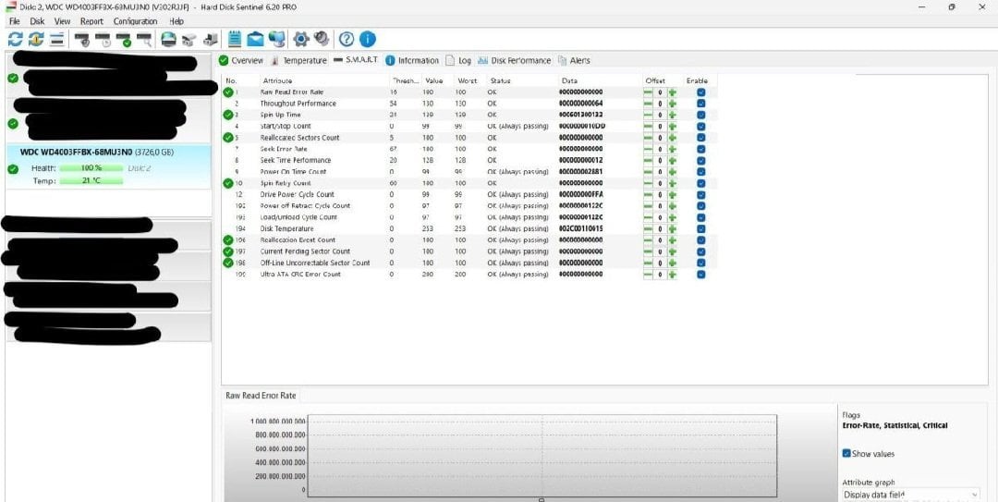The width and height of the screenshot is (998, 502).
Task: Toggle Enable checkbox for Start/Stop Count
Action: (700, 126)
